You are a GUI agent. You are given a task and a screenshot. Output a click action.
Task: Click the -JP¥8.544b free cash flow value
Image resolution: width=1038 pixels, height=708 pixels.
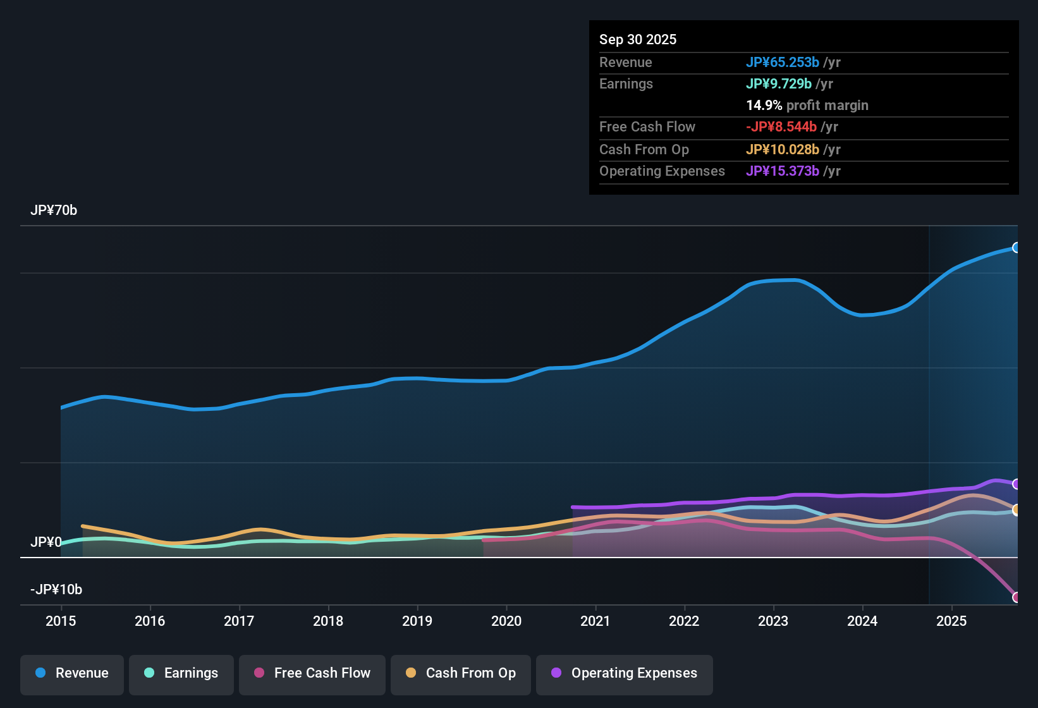click(x=782, y=126)
